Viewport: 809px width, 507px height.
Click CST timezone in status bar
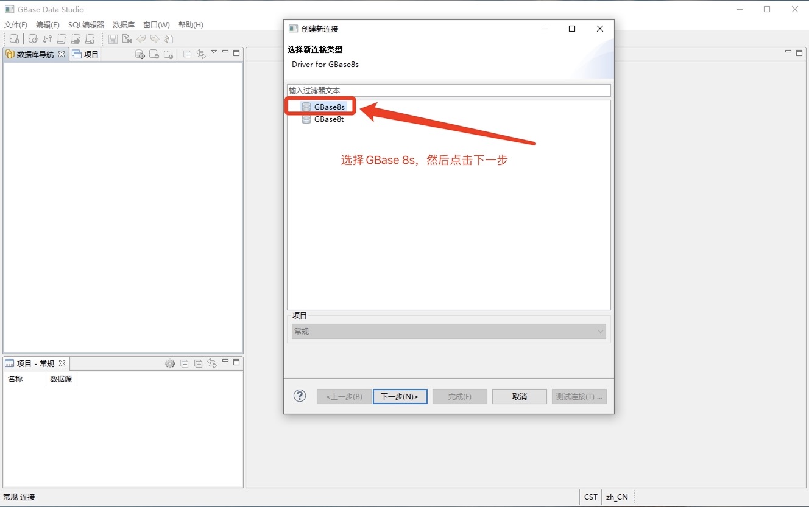pyautogui.click(x=591, y=497)
